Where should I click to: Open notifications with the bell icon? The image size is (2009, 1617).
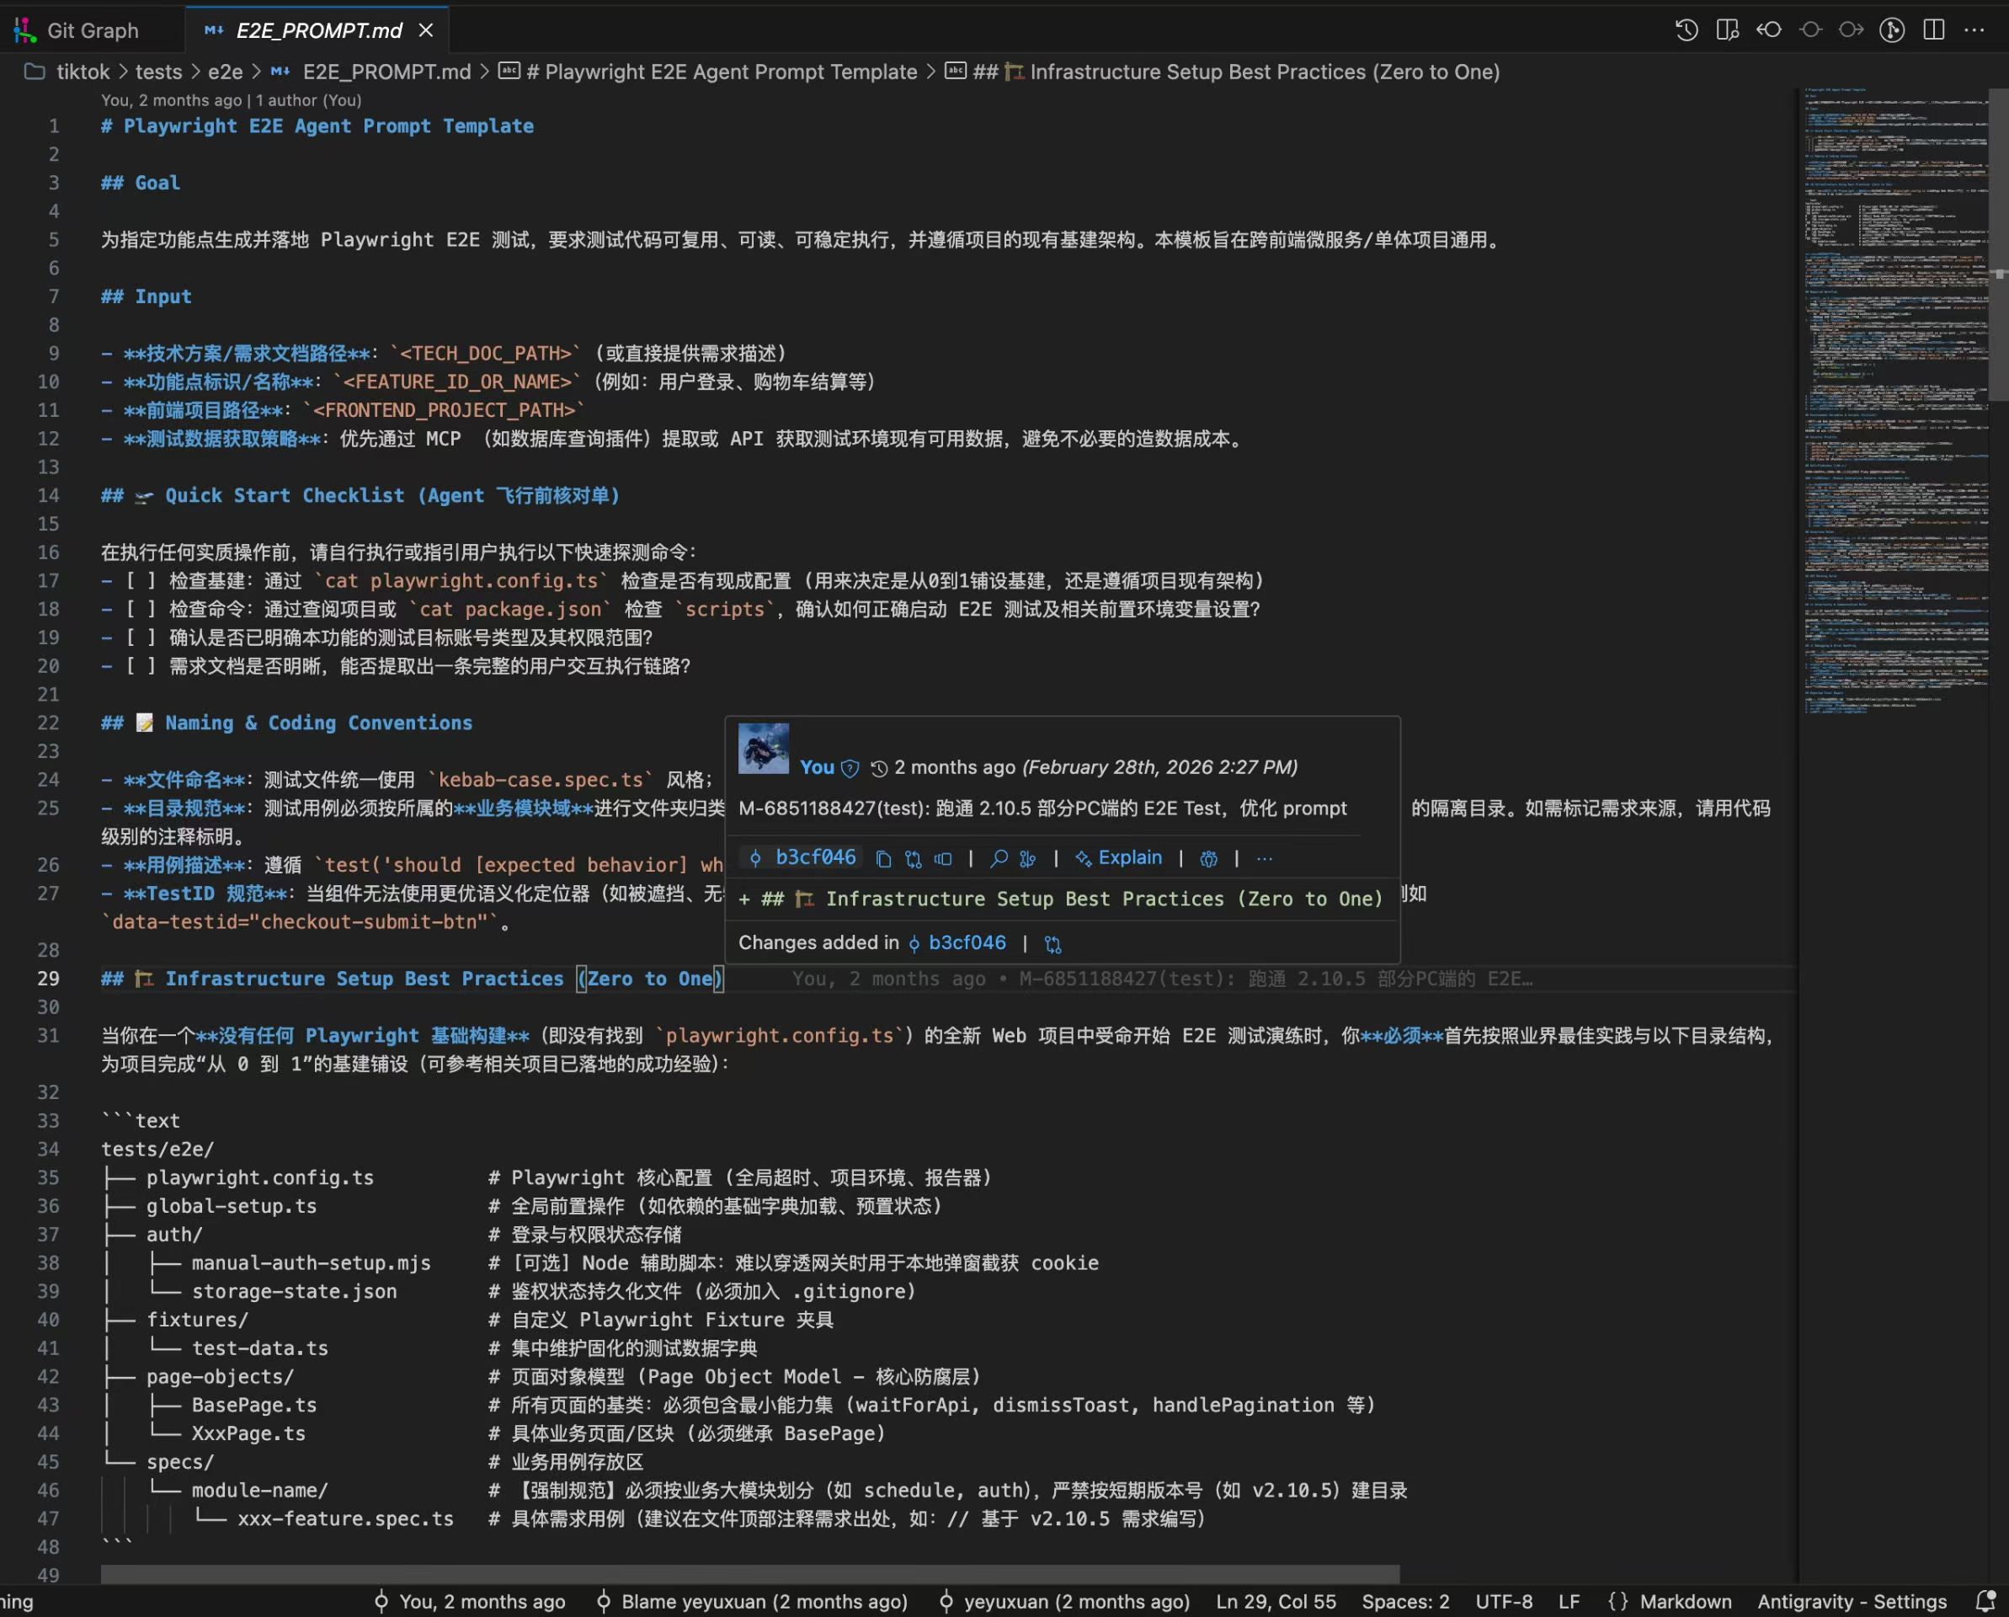[x=1985, y=1601]
